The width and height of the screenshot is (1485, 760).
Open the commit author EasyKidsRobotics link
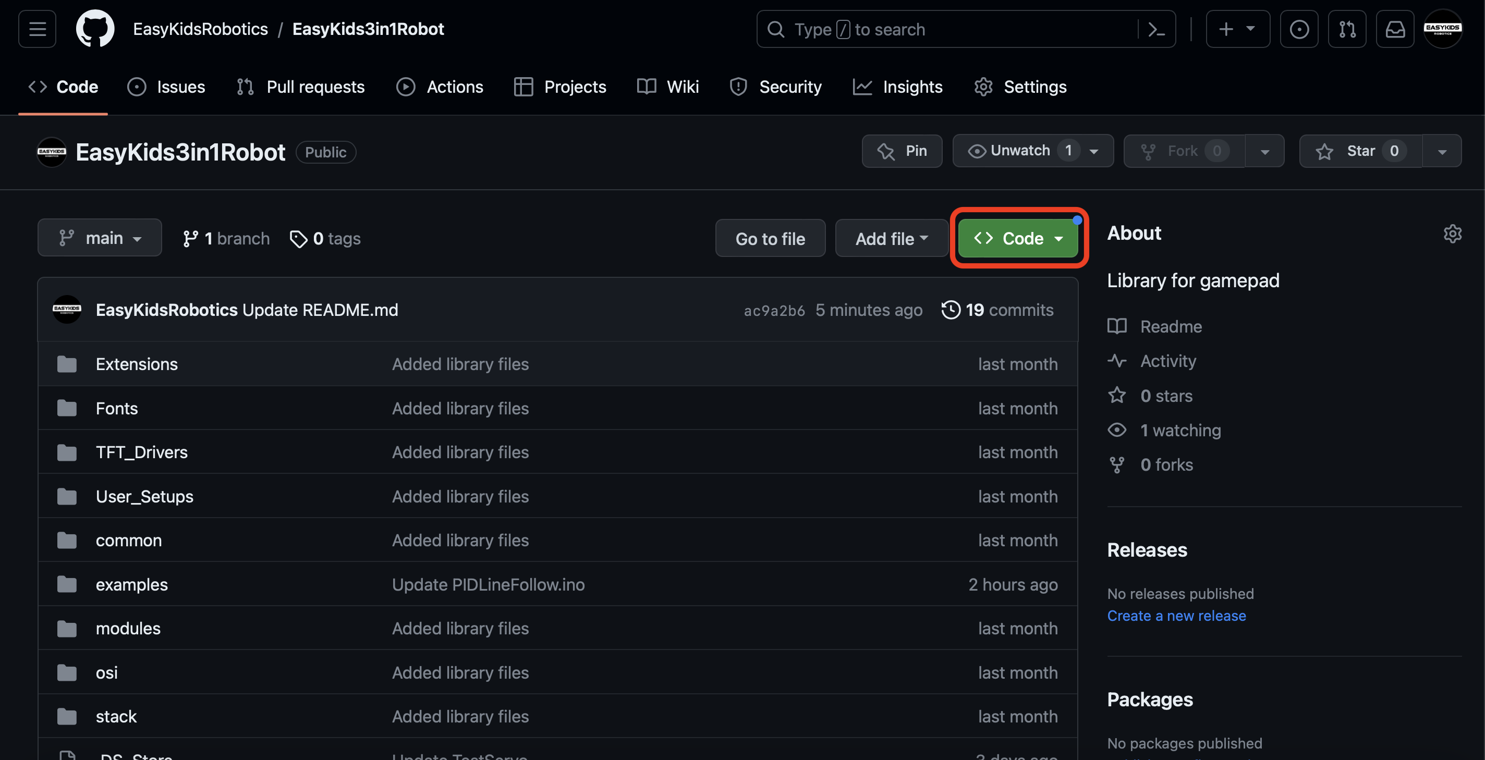tap(167, 310)
